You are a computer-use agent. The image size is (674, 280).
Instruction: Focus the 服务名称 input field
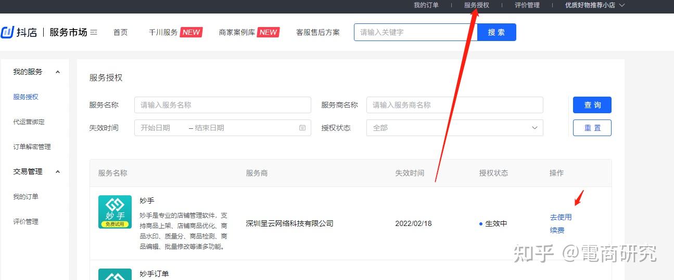click(223, 105)
